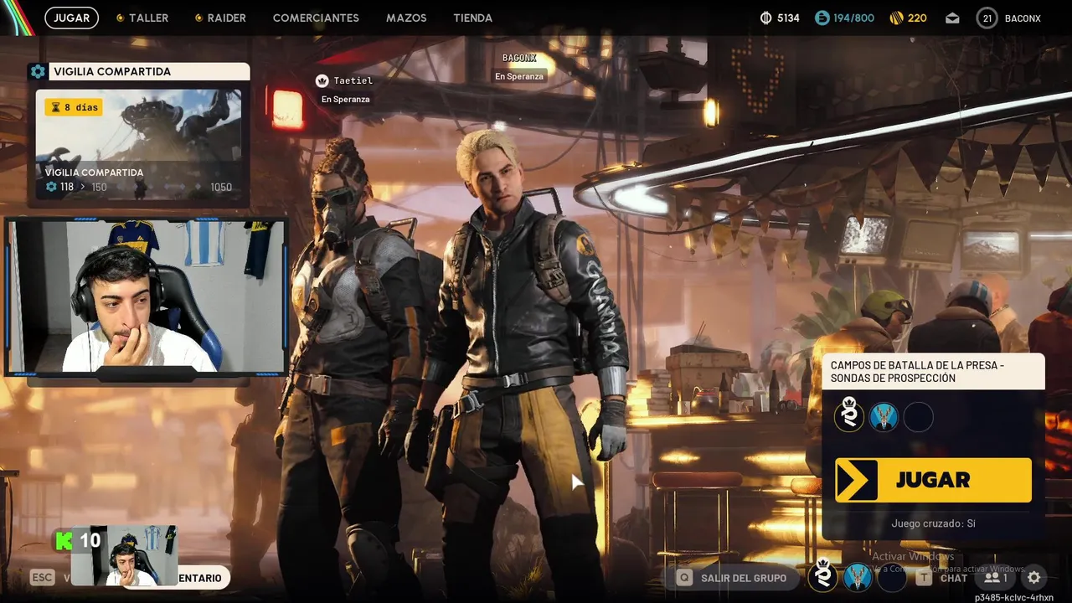Image resolution: width=1072 pixels, height=603 pixels.
Task: Click the 118 event points counter
Action: [67, 187]
